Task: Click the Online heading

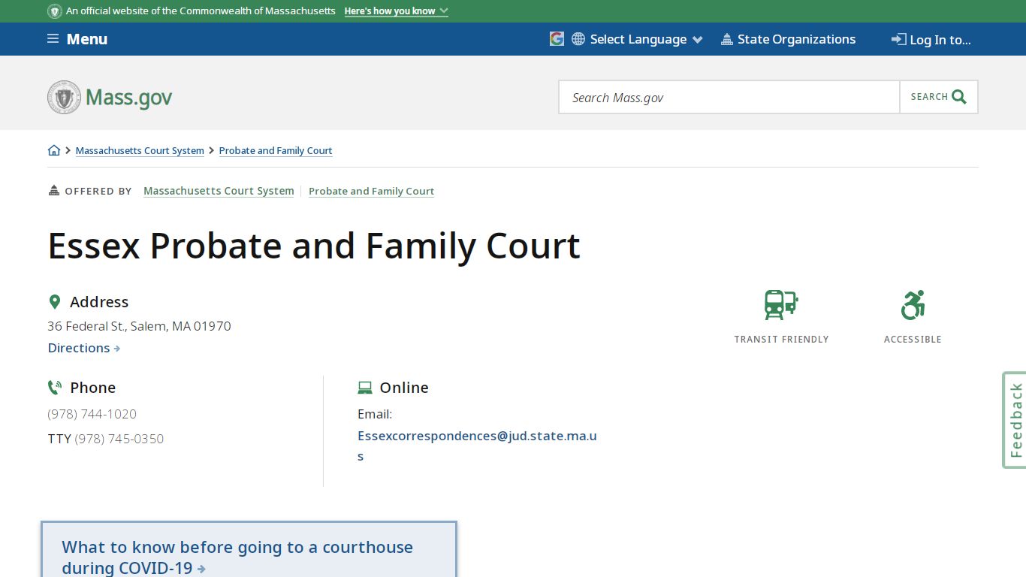Action: 404,388
